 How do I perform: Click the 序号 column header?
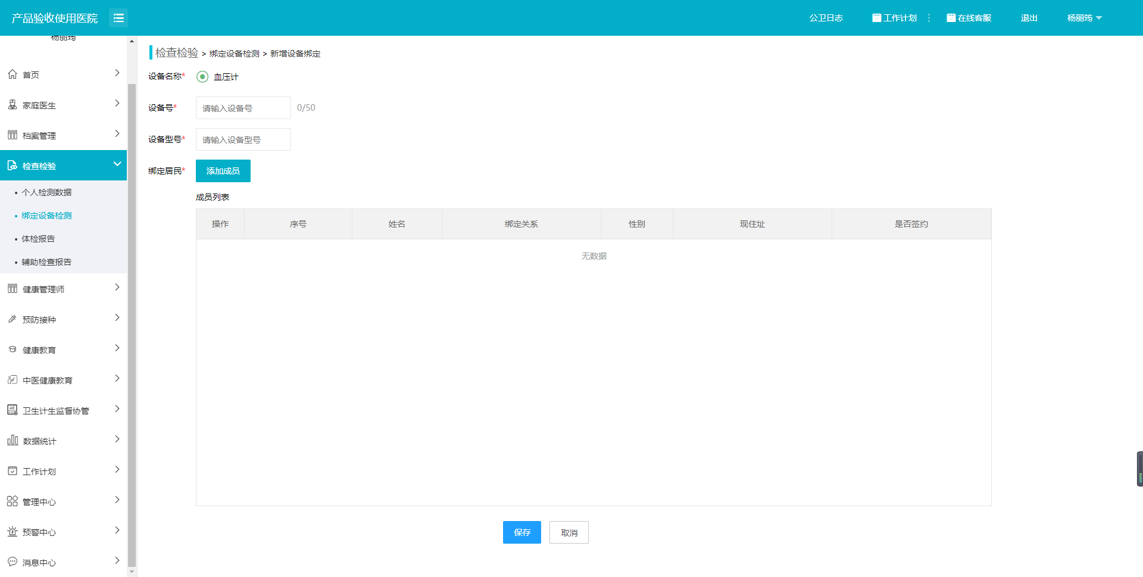(x=298, y=224)
